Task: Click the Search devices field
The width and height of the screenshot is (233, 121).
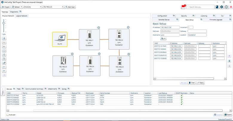Action: [200, 7]
